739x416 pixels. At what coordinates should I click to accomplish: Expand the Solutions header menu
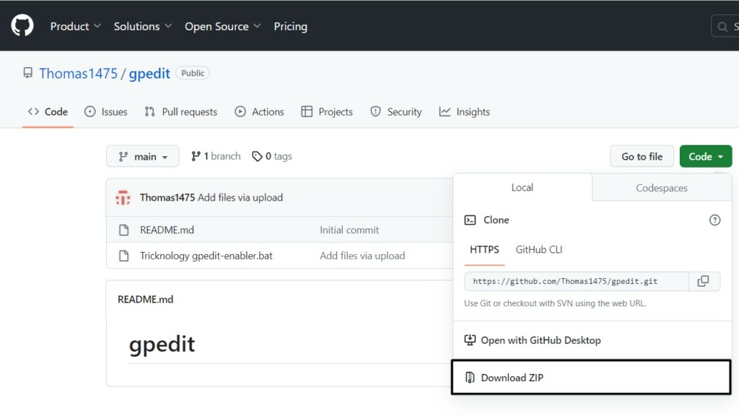point(142,27)
